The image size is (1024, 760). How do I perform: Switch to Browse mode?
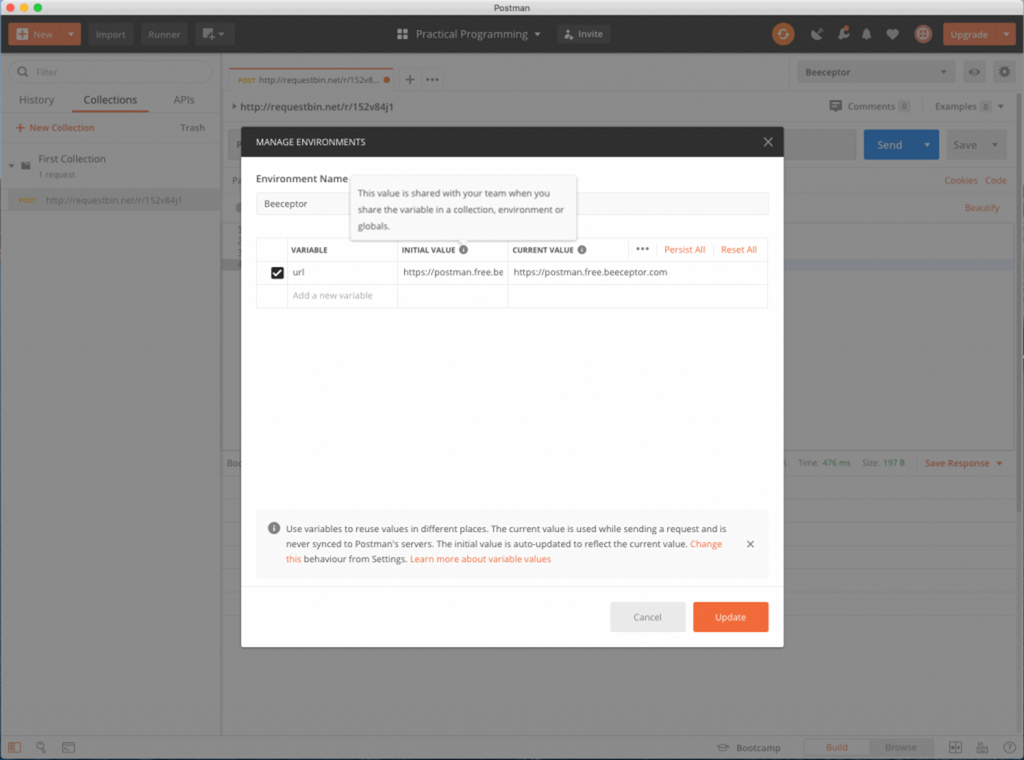(x=901, y=747)
